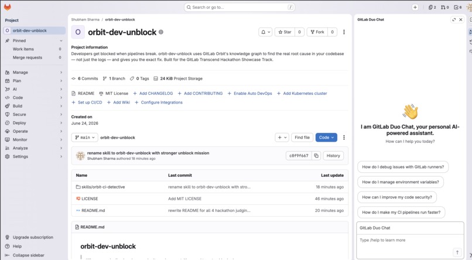Screen dimensions: 472x260
Task: Open 1 Branch link
Action: [114, 78]
